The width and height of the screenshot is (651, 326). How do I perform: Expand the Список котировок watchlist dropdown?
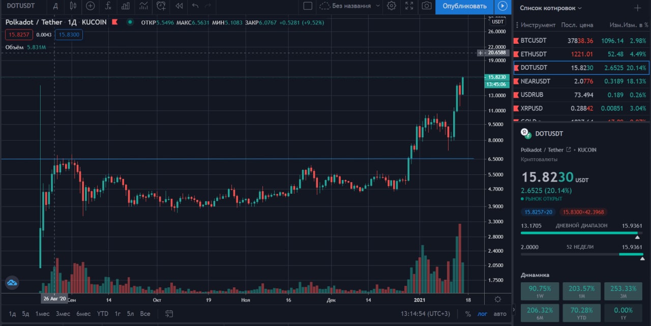point(551,8)
